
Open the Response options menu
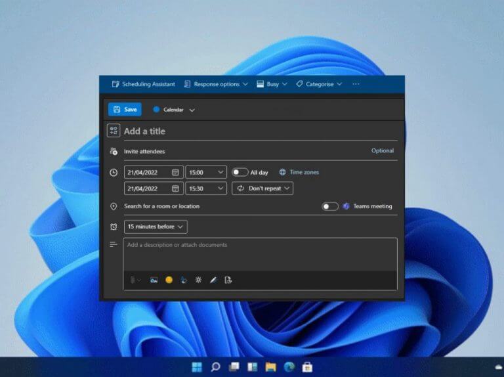point(216,84)
